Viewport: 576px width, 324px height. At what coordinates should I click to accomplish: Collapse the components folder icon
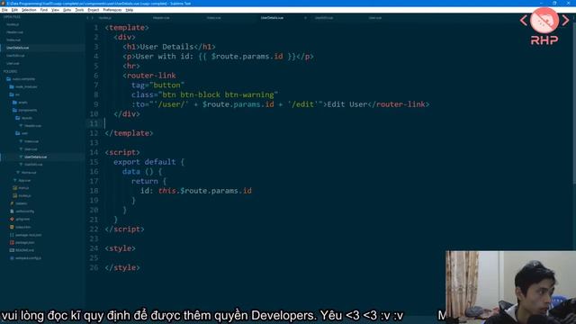pos(14,110)
